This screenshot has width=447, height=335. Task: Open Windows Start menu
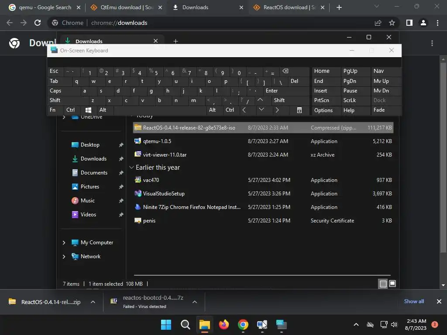click(166, 325)
